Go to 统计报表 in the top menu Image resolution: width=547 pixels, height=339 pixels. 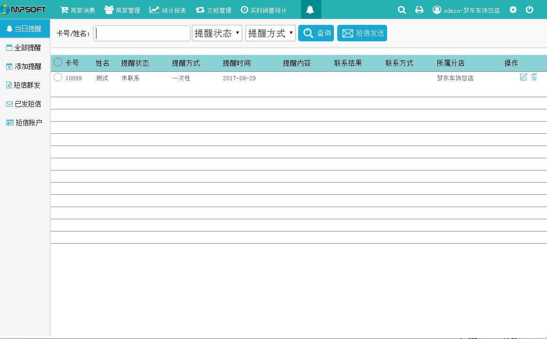pos(168,10)
